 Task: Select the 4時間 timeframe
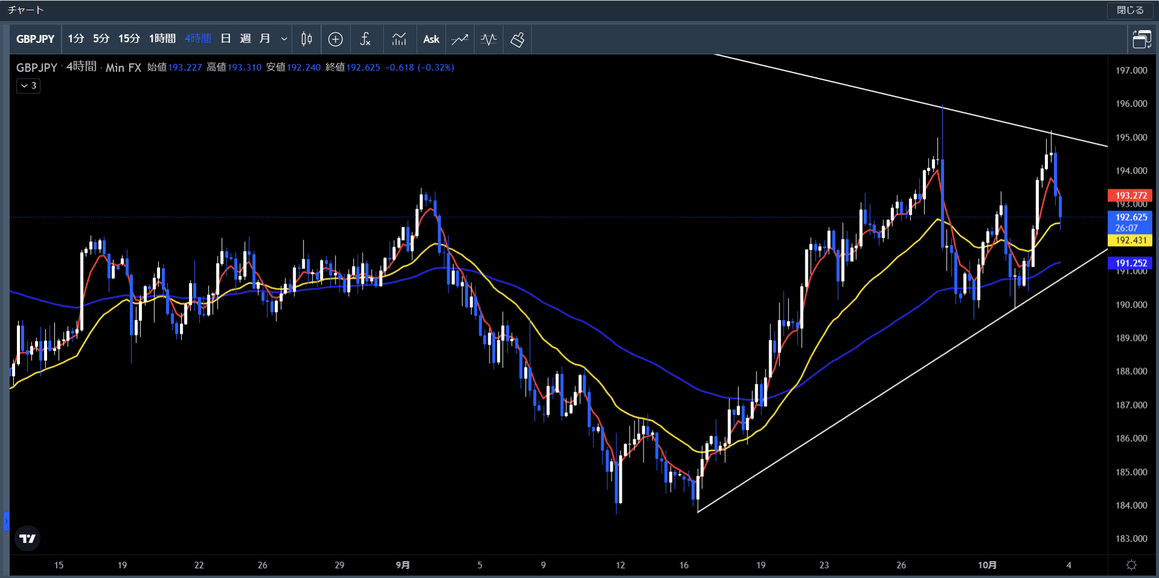pyautogui.click(x=198, y=39)
